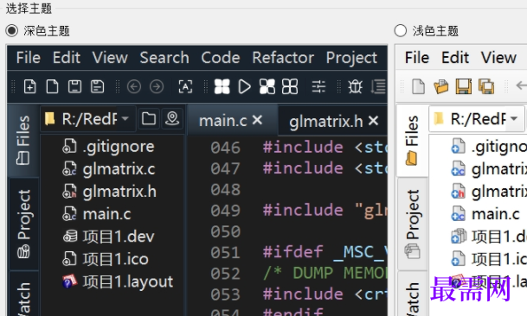Expand the R:/RedP folder dropdown in dark theme

125,118
